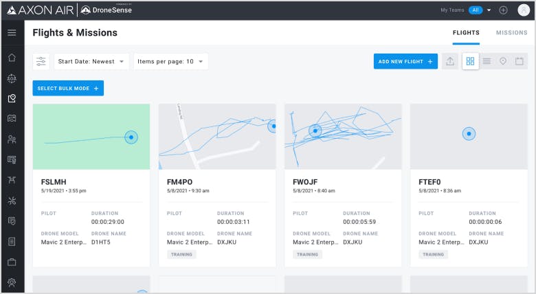
Task: Click the upload flight icon
Action: 450,61
